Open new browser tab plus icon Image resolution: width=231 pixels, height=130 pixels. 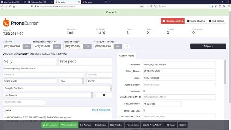click(x=110, y=2)
